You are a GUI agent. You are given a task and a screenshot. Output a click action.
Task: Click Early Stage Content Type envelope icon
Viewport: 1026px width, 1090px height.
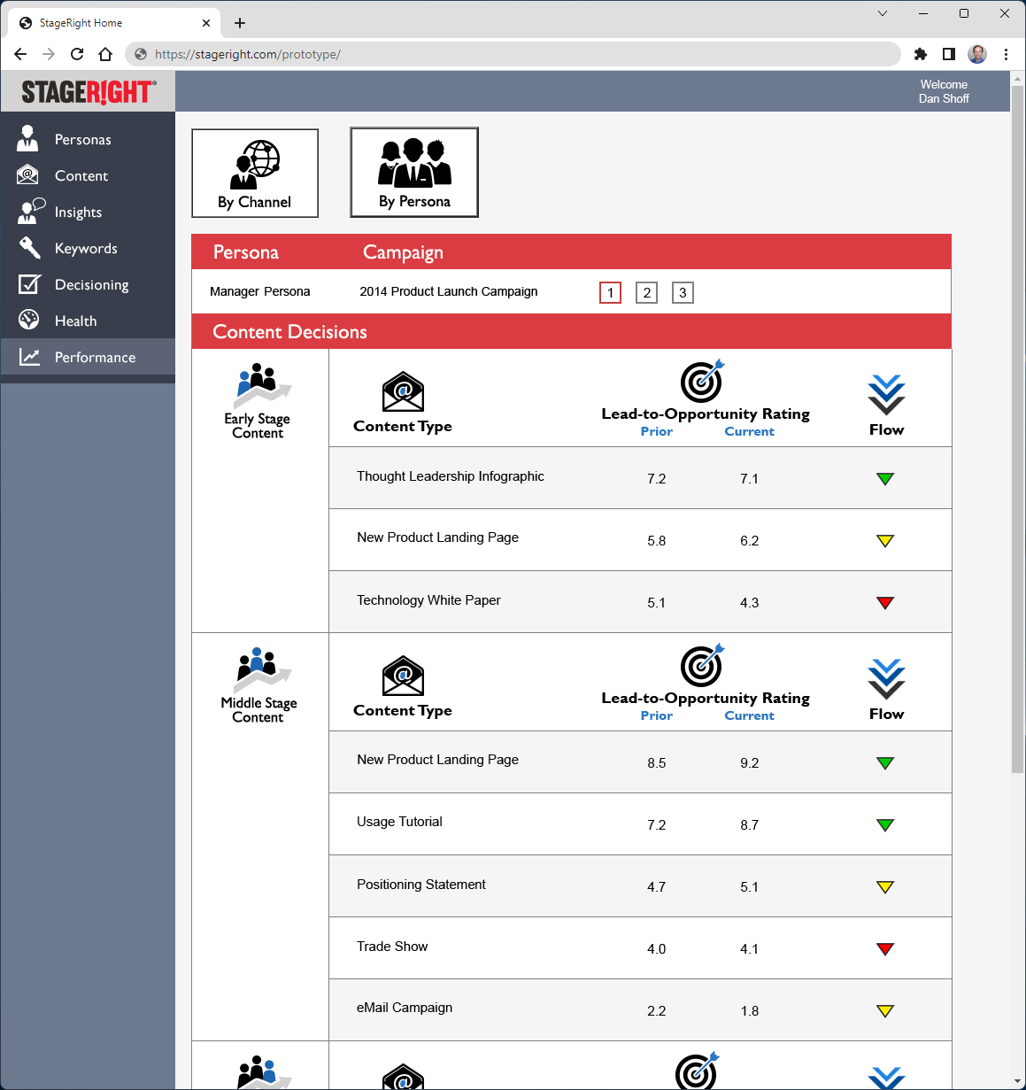pos(403,391)
